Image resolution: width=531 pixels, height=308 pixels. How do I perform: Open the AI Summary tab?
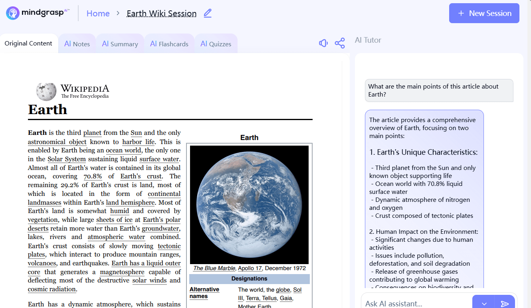(120, 44)
